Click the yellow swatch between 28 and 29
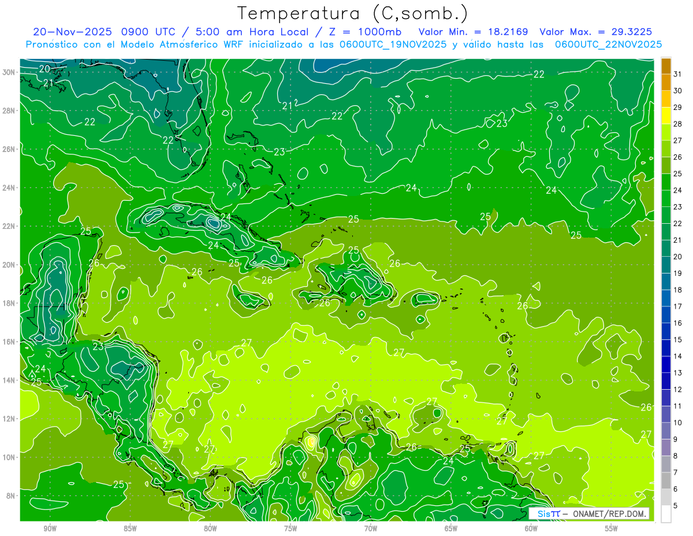This screenshot has height=536, width=693. click(x=666, y=116)
